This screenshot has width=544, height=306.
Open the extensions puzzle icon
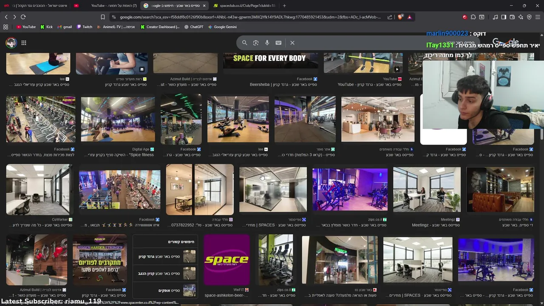pos(473,17)
